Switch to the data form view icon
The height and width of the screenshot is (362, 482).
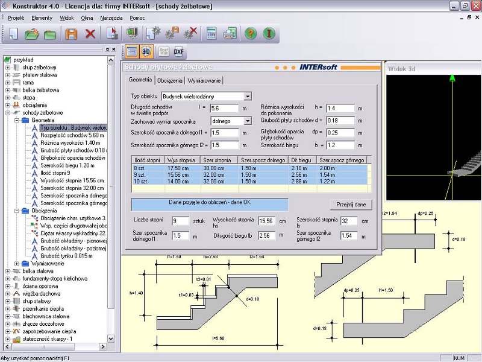[x=132, y=51]
